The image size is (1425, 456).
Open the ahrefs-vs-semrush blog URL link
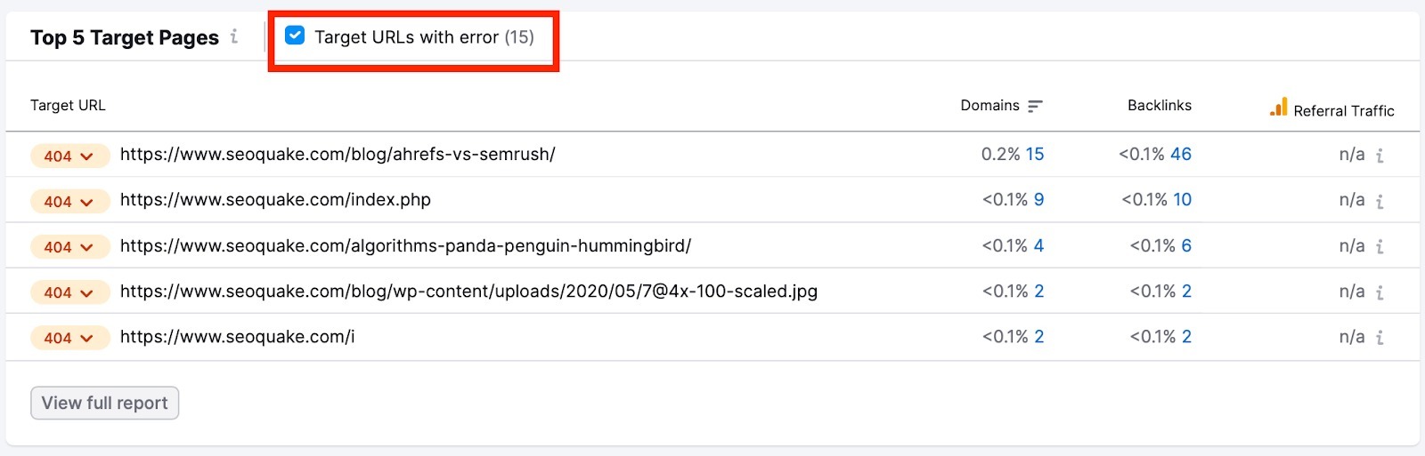pyautogui.click(x=338, y=154)
